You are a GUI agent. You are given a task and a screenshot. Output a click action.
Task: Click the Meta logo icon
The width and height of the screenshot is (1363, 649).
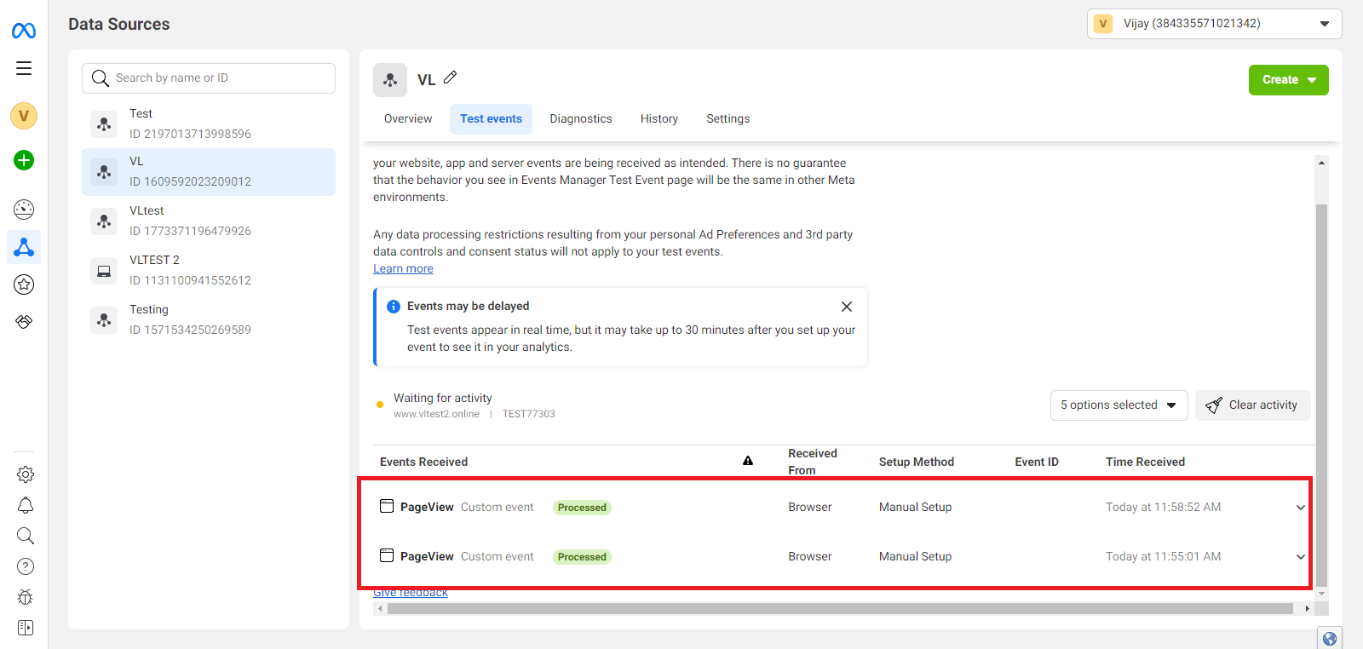point(24,31)
